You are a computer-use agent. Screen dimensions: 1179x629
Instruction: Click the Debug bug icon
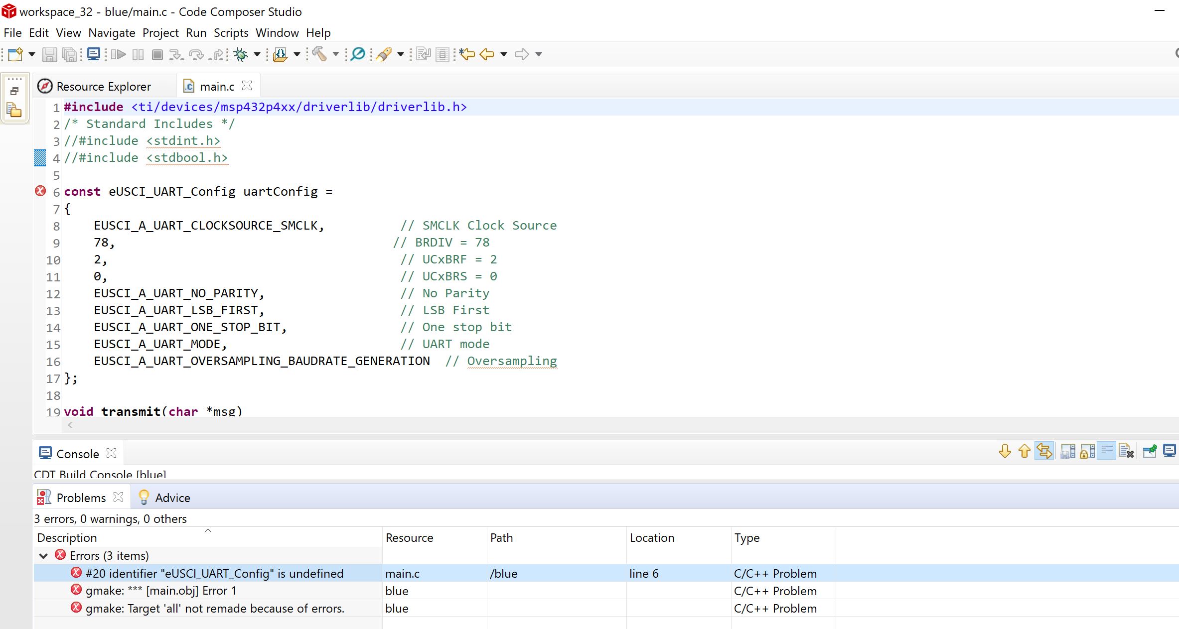(241, 54)
